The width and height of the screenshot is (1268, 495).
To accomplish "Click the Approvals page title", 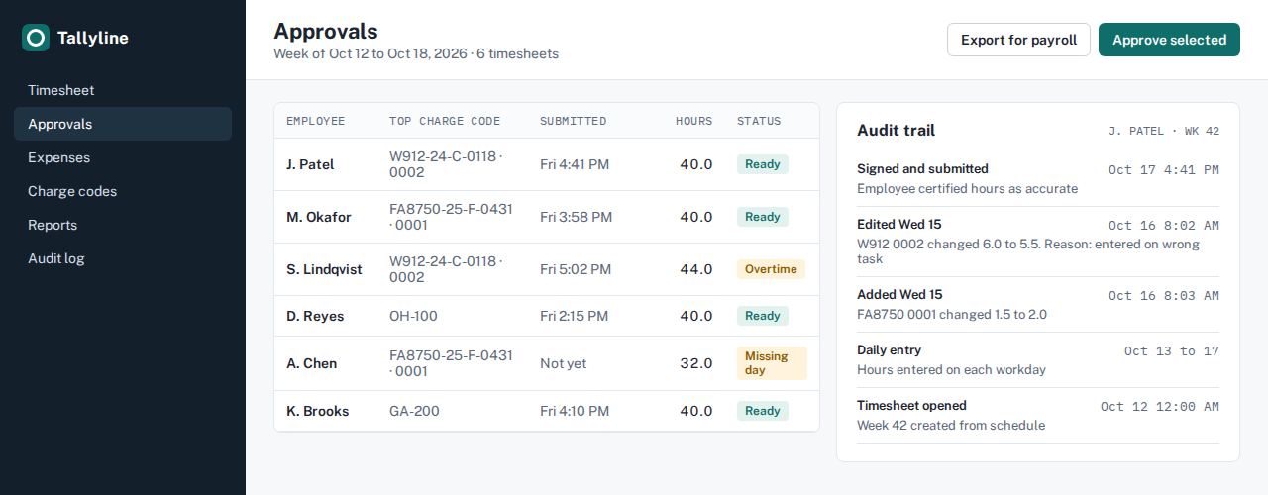I will pos(326,31).
